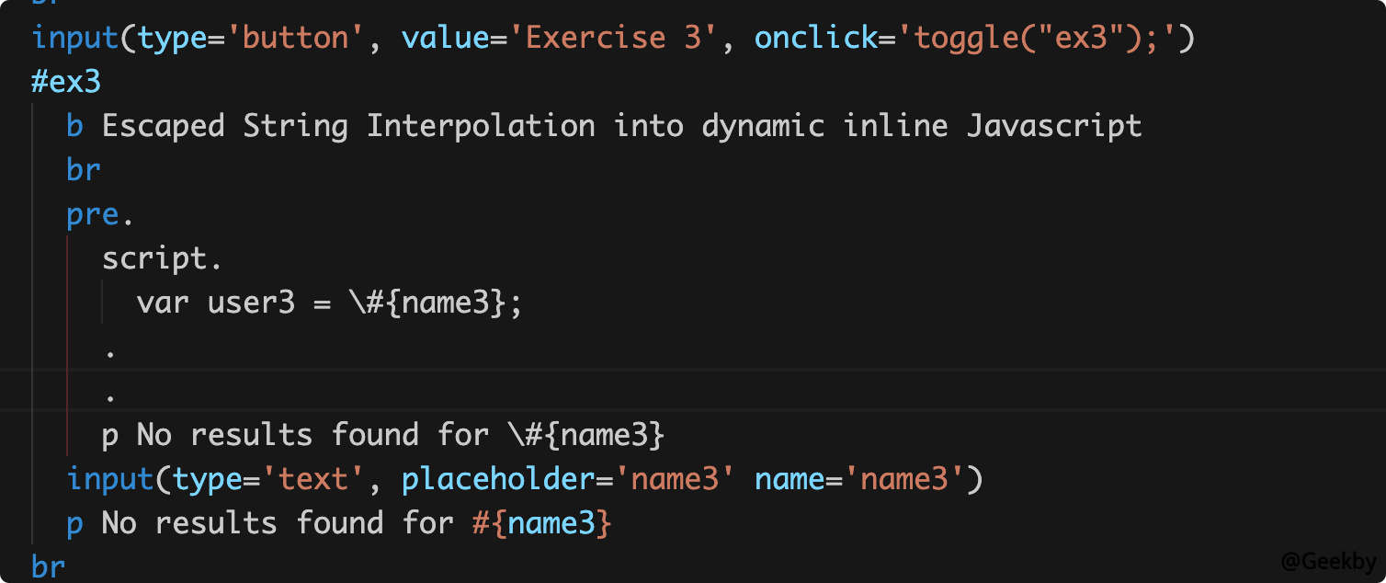Image resolution: width=1386 pixels, height=583 pixels.
Task: Click the unescaped #{name3} interpolation
Action: coord(541,523)
